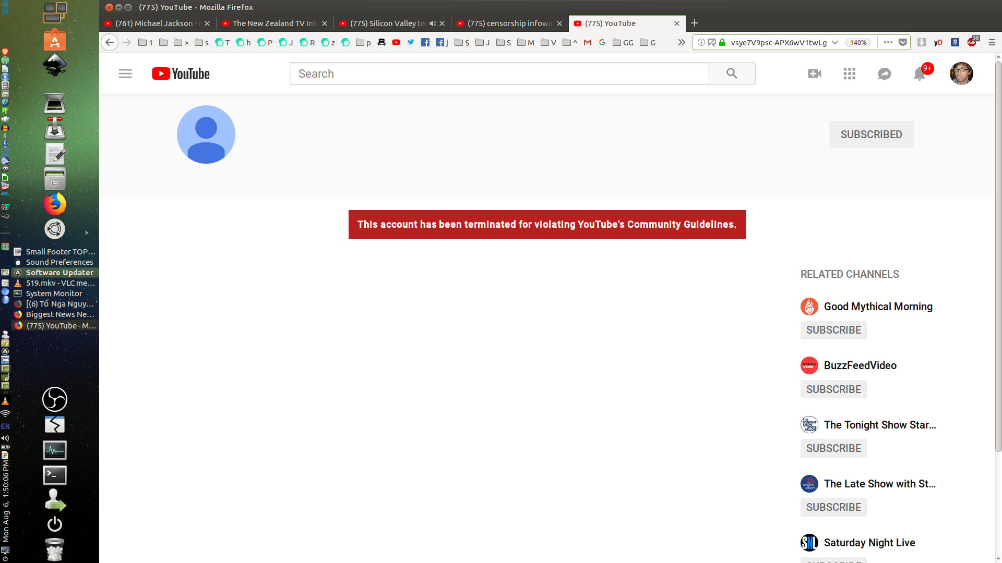This screenshot has height=563, width=1002.
Task: Click the Adblock Plus icon showing 38
Action: pos(972,42)
